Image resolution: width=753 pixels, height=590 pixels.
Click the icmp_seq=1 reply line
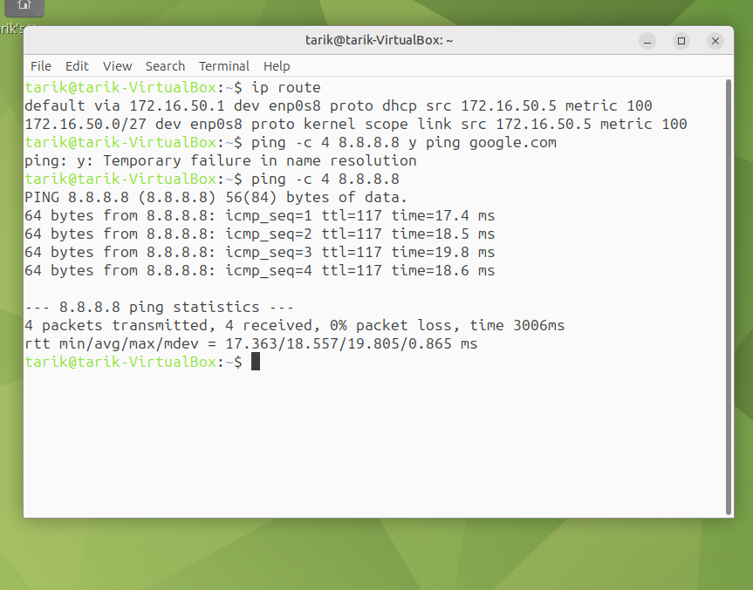(x=259, y=215)
